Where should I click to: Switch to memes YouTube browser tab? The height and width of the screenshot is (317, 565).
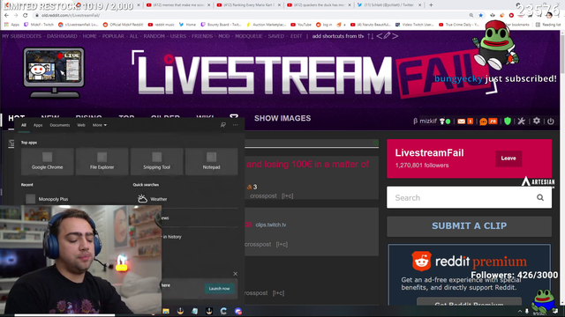[x=178, y=5]
